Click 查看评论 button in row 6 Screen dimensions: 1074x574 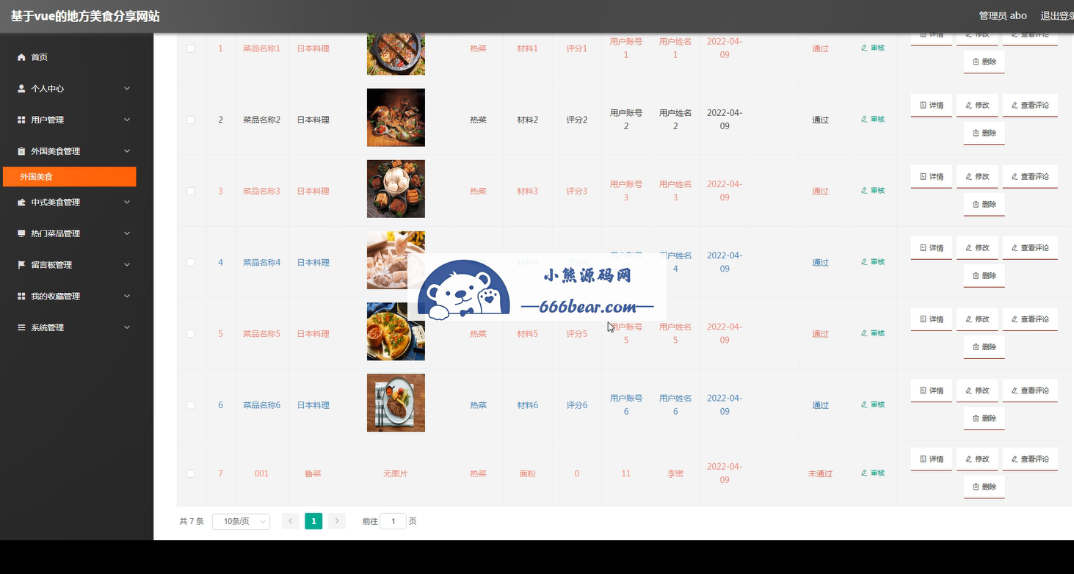1030,390
